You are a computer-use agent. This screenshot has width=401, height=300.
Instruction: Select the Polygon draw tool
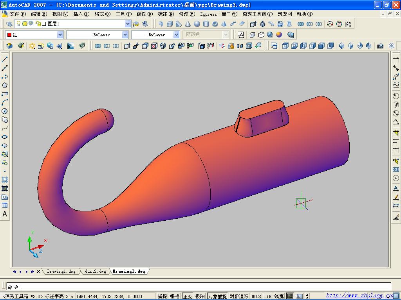[x=5, y=85]
